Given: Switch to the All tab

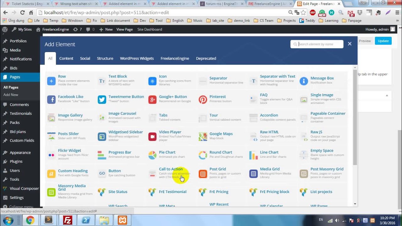Looking at the screenshot, I should (50, 58).
